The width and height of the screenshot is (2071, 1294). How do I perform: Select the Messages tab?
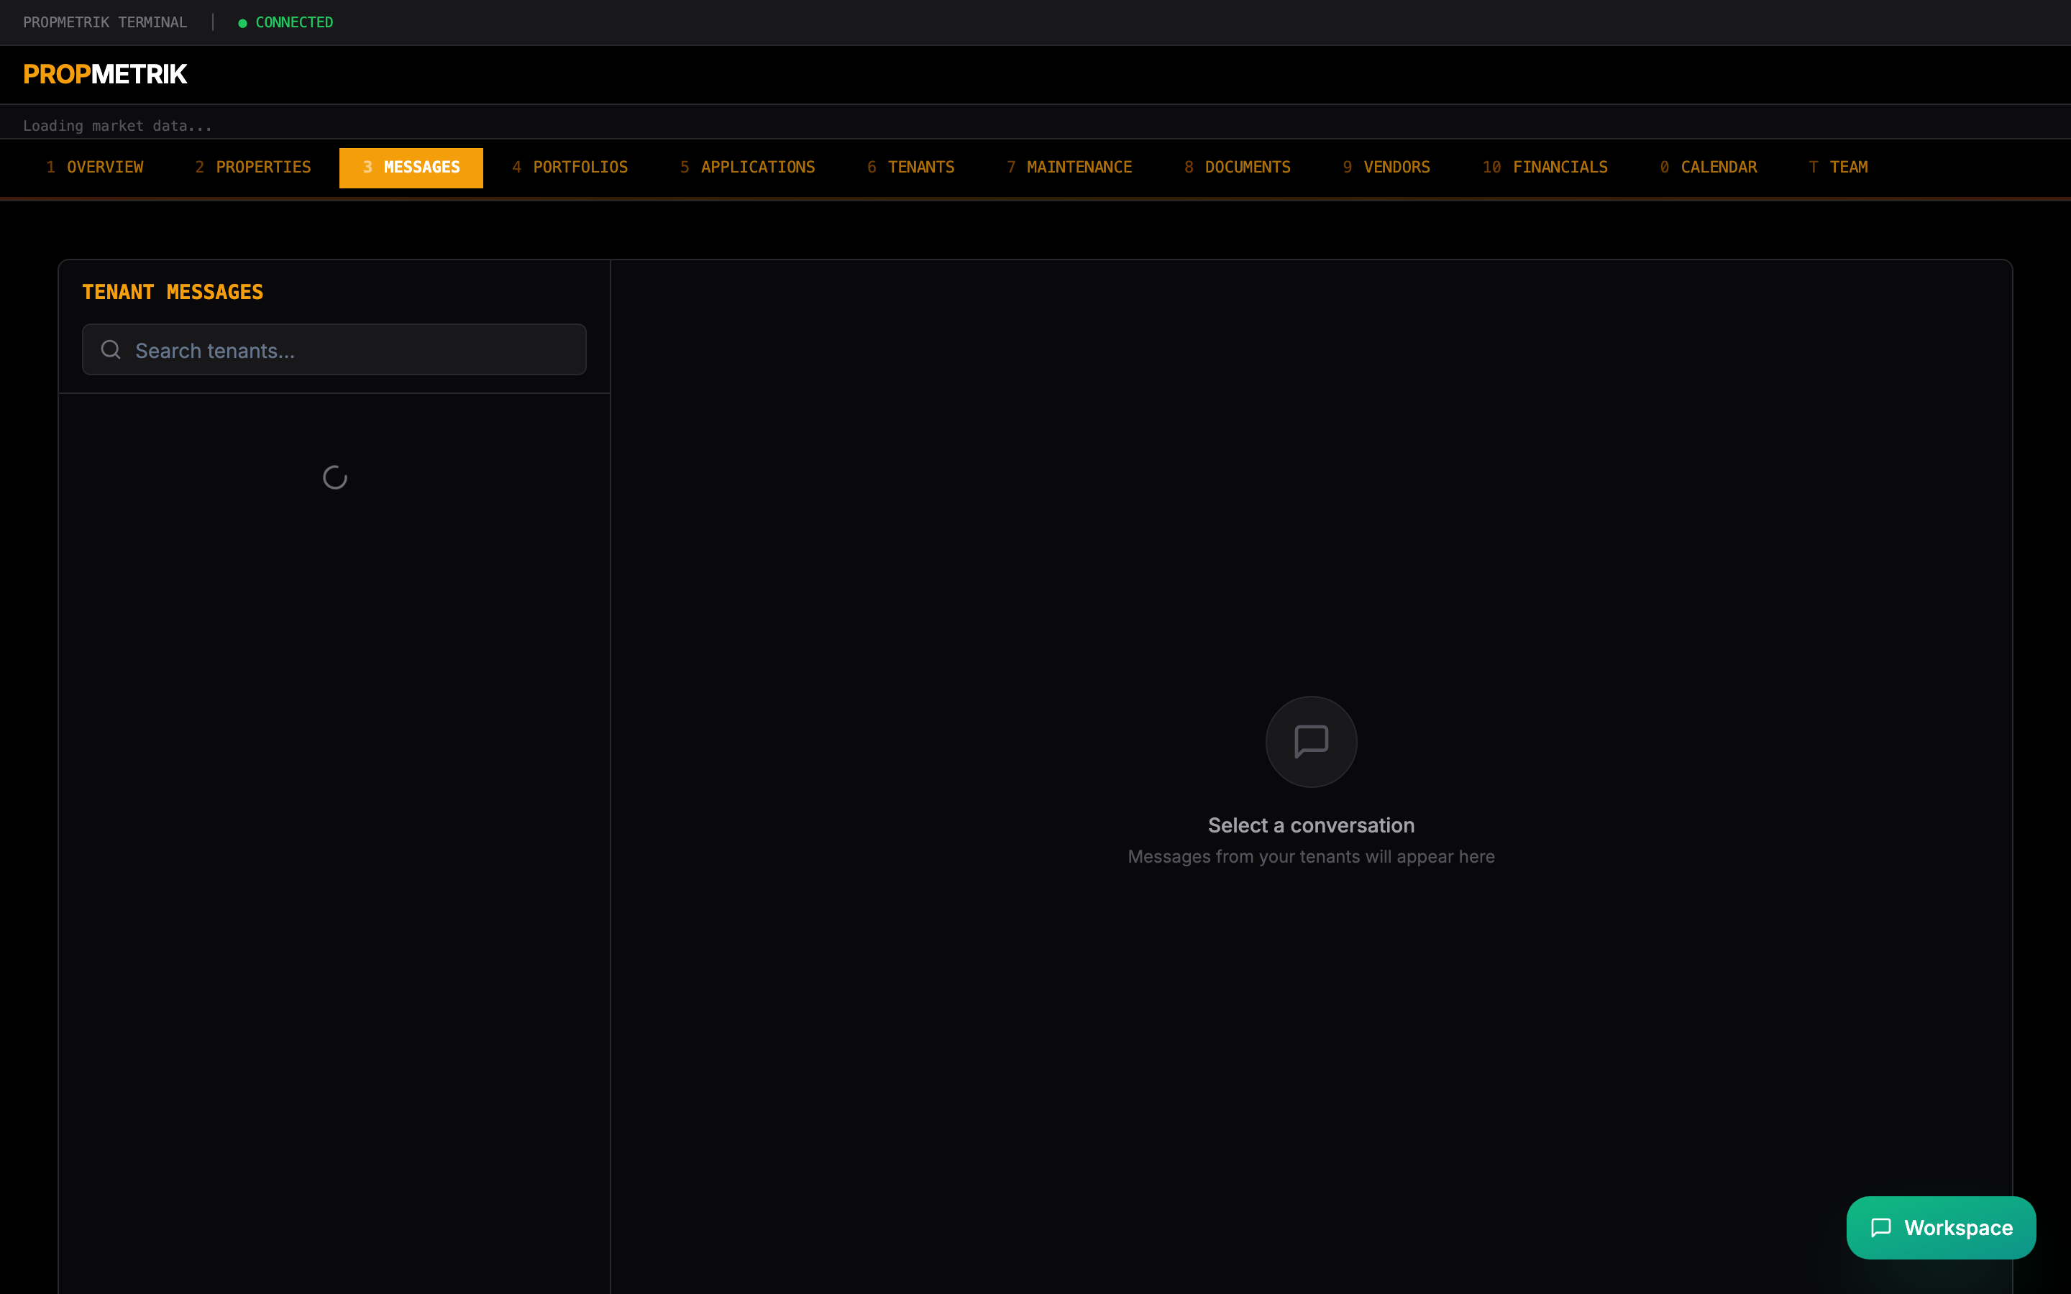(411, 168)
